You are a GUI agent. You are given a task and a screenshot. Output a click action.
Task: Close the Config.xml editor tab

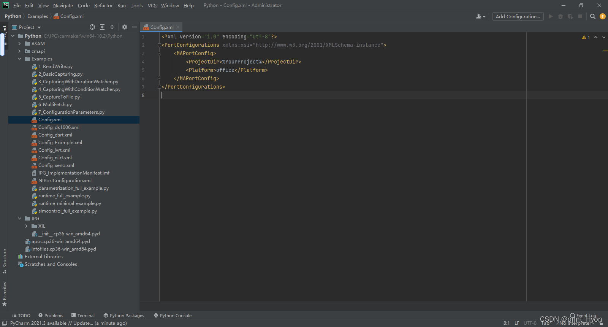[x=178, y=27]
